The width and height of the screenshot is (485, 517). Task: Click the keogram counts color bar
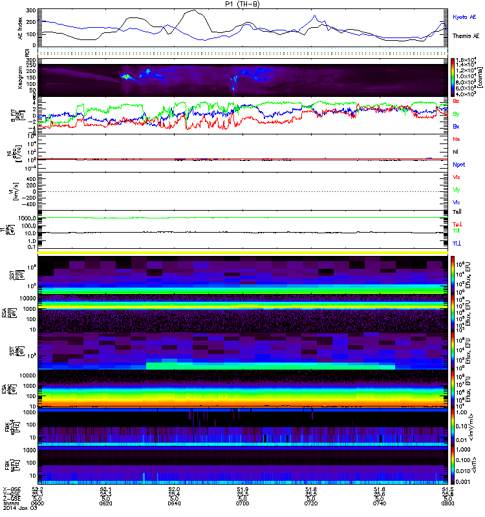click(x=453, y=78)
